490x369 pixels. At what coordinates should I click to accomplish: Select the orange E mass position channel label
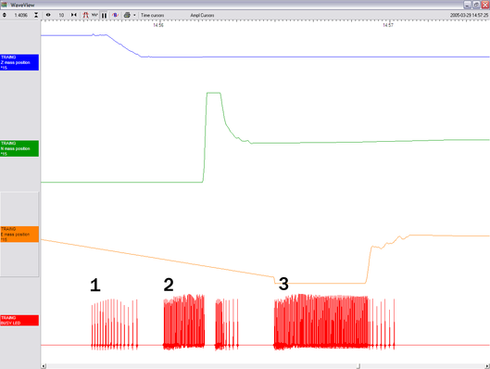pos(19,235)
